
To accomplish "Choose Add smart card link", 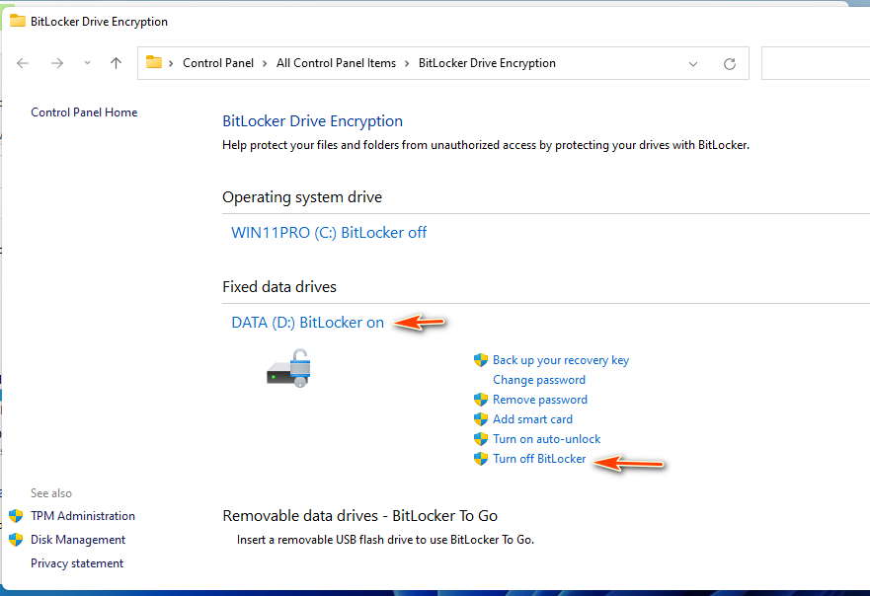I will click(532, 419).
